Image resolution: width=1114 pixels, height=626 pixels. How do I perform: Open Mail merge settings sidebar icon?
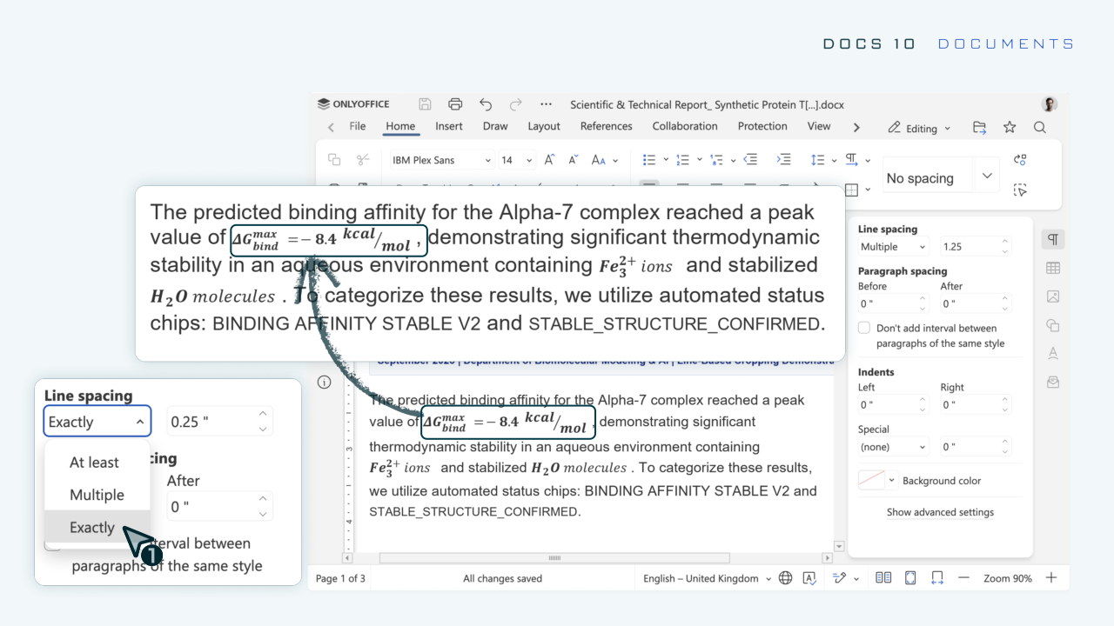(1053, 382)
